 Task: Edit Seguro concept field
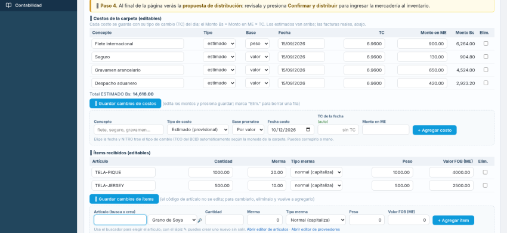(137, 57)
